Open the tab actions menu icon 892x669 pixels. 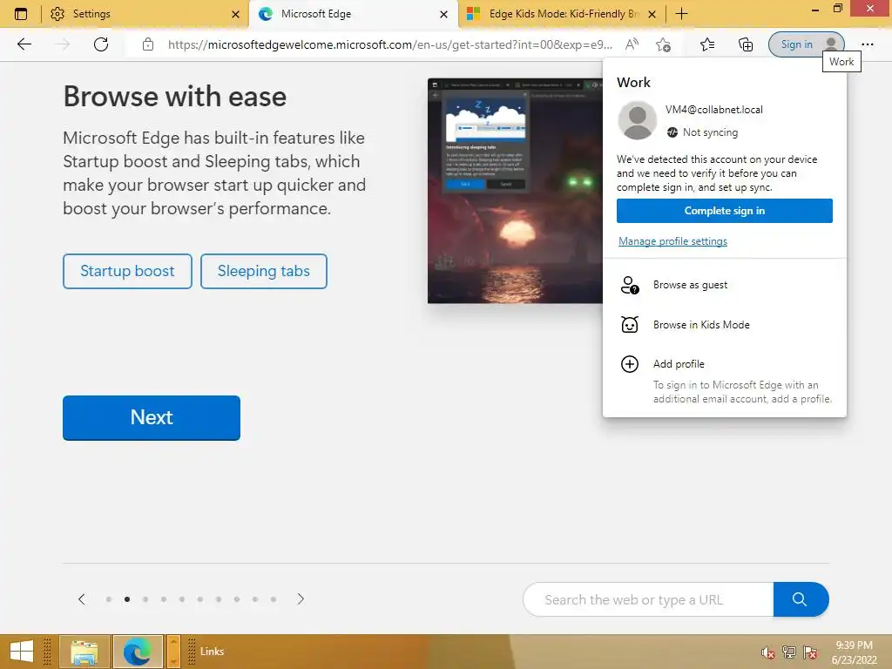tap(21, 14)
